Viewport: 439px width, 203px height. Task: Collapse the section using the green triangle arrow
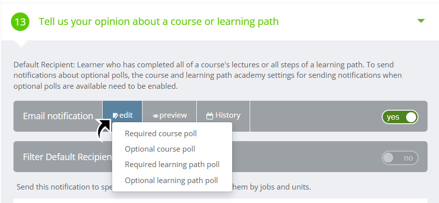421,21
